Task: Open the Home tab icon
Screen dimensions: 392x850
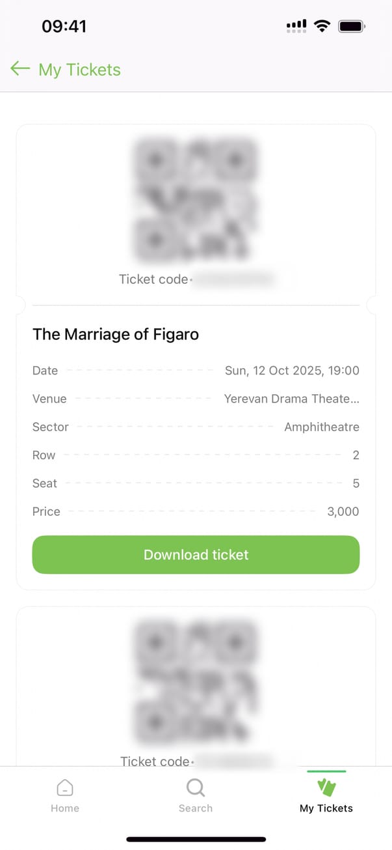Action: point(65,787)
